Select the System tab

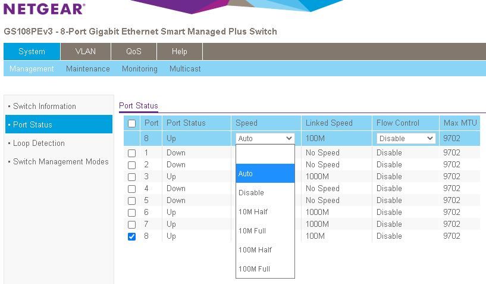click(32, 51)
